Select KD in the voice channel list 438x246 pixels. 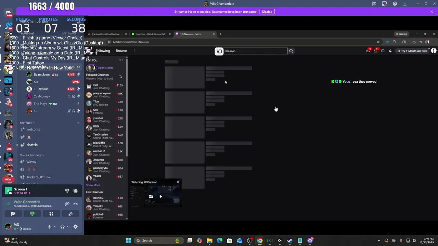point(53,82)
